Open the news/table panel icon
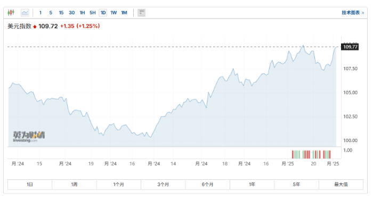This screenshot has width=373, height=200. pos(142,13)
